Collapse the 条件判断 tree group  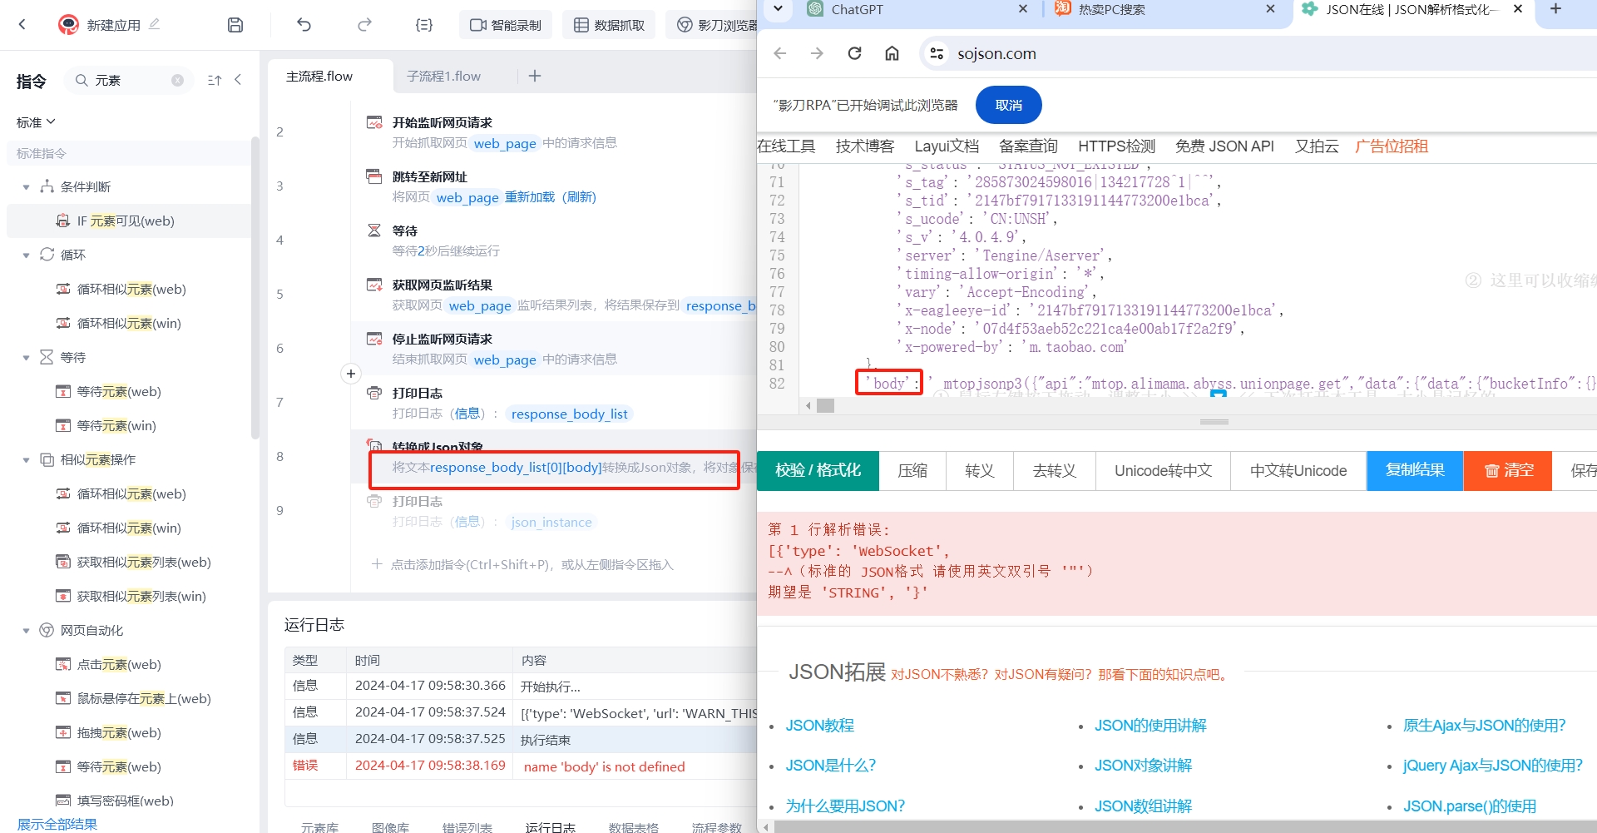pos(27,187)
